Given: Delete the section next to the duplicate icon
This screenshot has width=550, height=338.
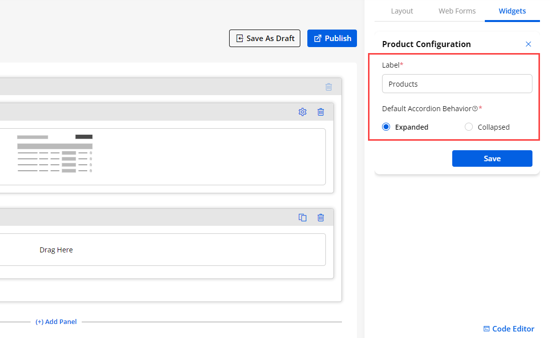Looking at the screenshot, I should [321, 217].
